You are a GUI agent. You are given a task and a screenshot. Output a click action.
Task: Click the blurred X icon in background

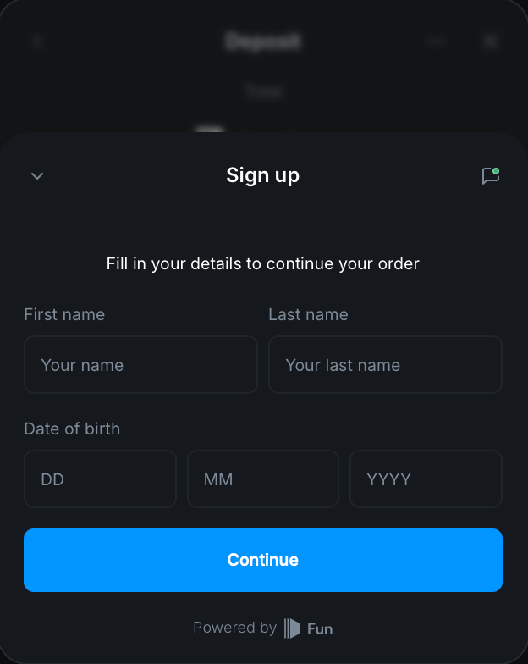point(491,41)
